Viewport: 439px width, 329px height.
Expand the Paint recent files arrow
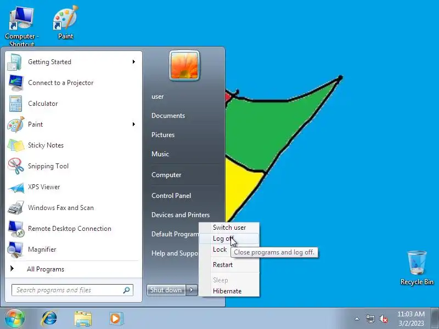click(x=134, y=124)
